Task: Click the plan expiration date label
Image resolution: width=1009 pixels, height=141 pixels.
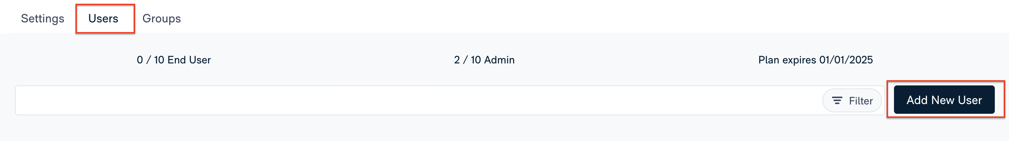Action: tap(816, 60)
